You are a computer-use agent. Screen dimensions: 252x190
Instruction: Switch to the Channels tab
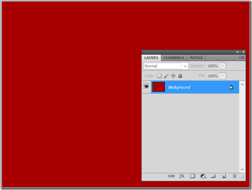(174, 58)
